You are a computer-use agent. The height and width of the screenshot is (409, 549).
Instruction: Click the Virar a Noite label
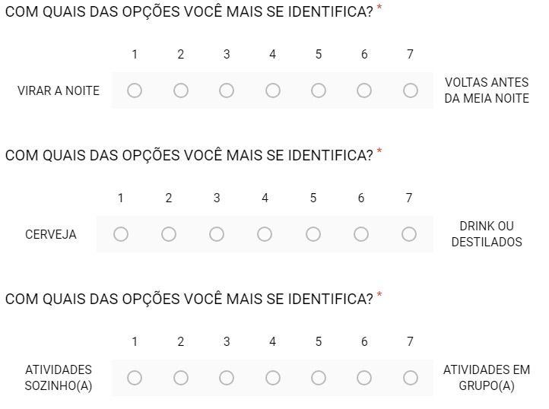pos(59,90)
